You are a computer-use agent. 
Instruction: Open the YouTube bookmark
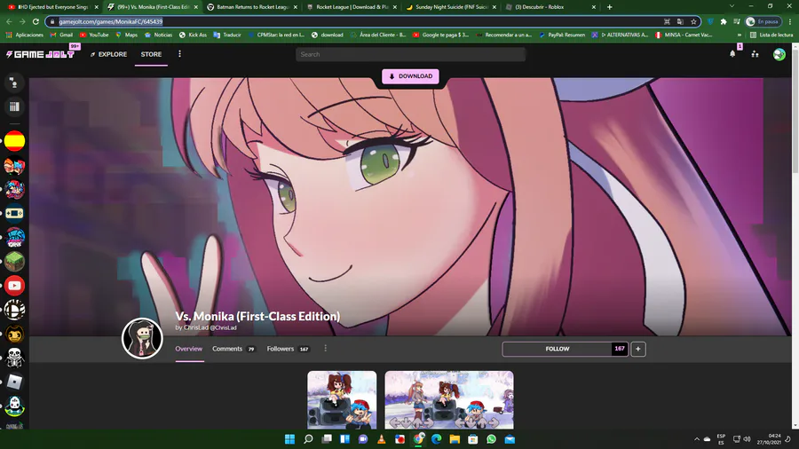click(94, 35)
